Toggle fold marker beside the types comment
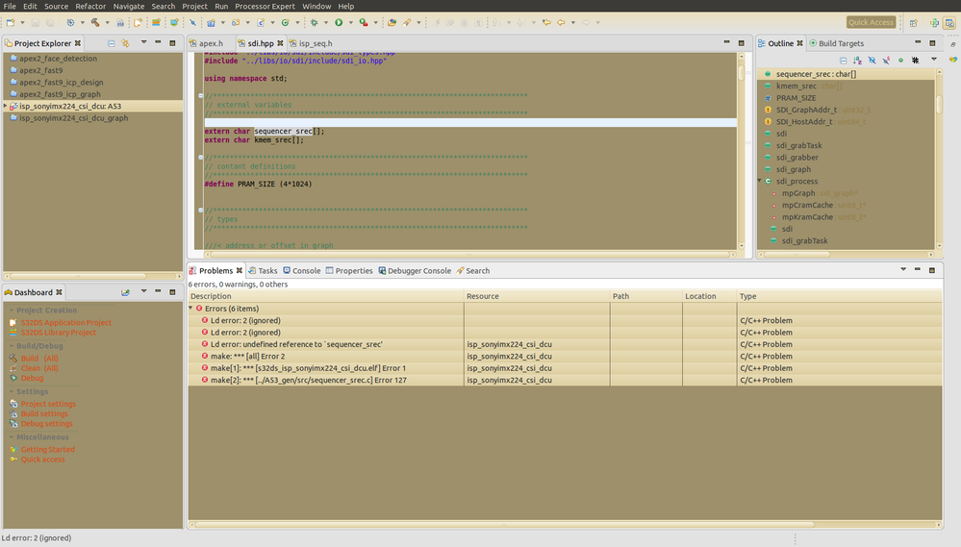 [200, 210]
